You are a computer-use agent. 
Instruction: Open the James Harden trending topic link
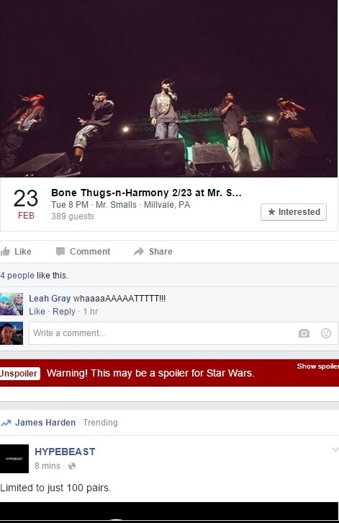pos(45,423)
